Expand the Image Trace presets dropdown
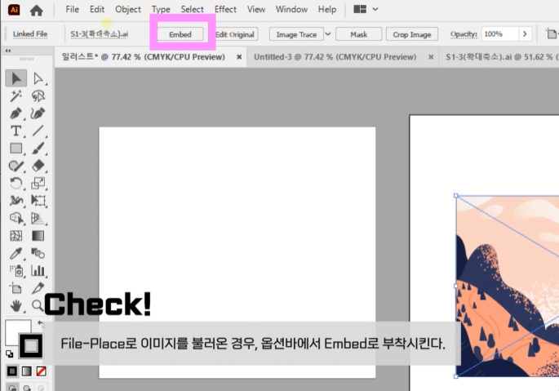 click(328, 34)
